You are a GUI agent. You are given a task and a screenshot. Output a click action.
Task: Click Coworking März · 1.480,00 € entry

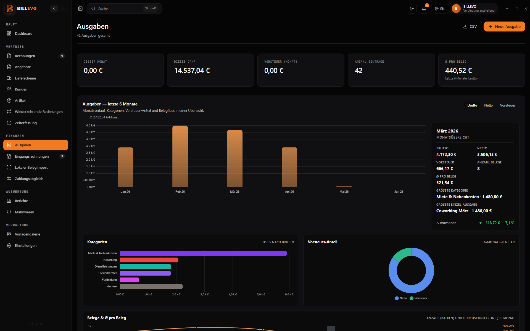[464, 211]
